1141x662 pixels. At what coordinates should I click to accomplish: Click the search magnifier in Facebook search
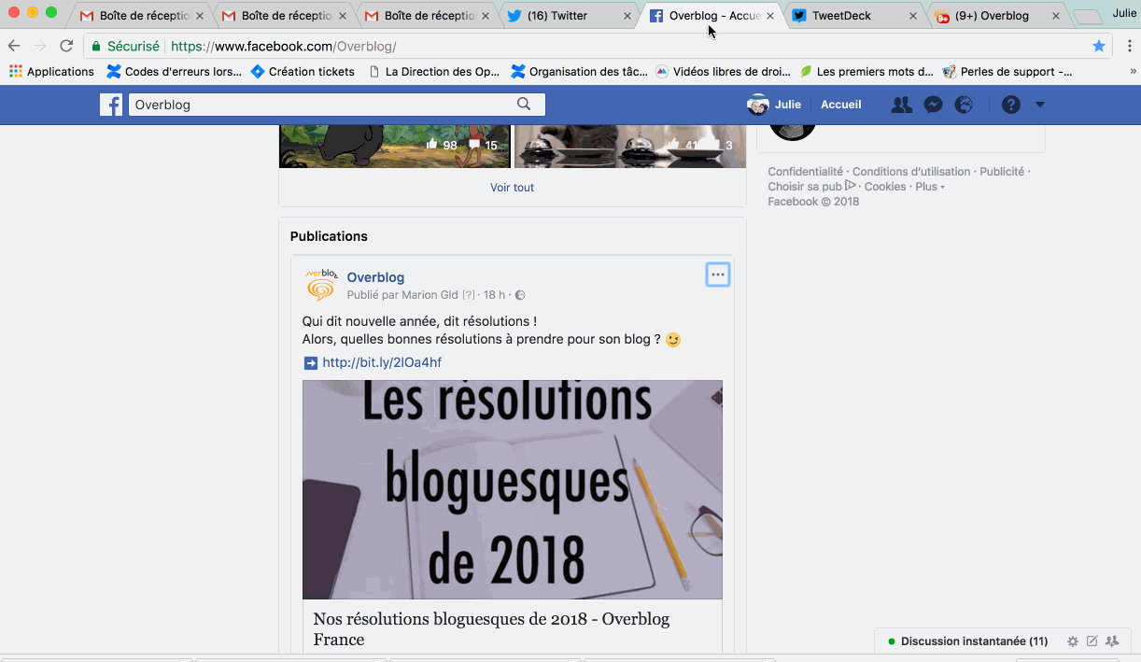tap(524, 105)
